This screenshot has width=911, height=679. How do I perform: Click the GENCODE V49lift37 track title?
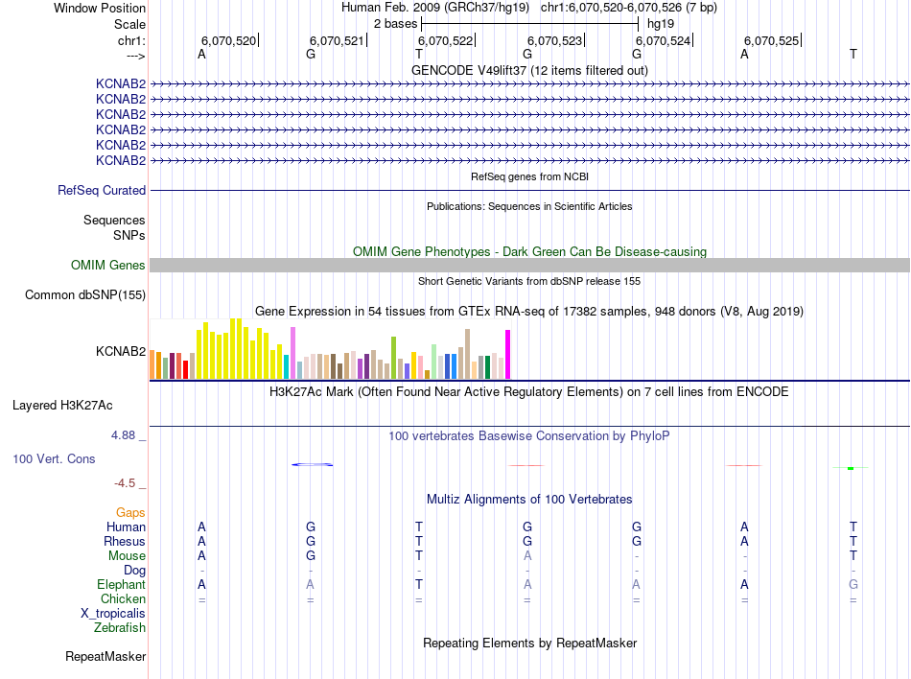pos(530,70)
